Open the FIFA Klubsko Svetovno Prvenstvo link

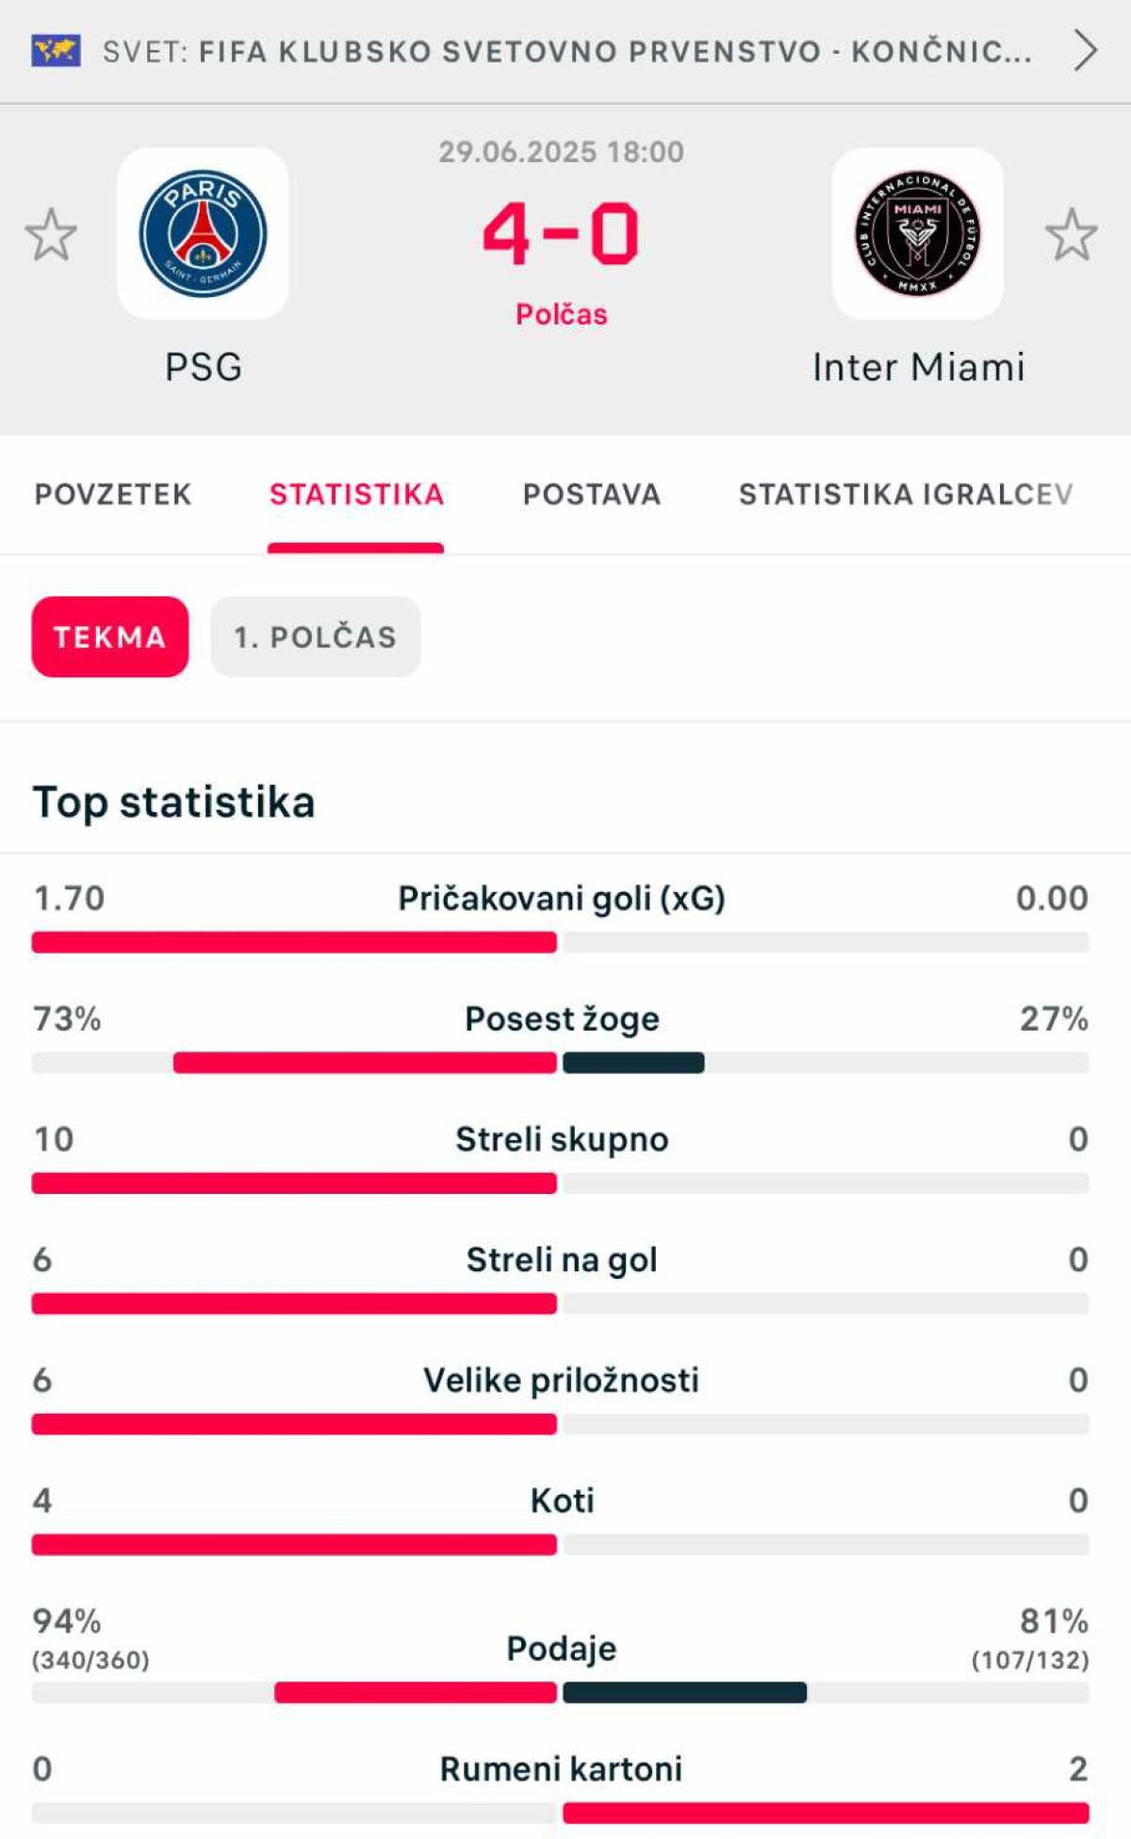coord(567,51)
